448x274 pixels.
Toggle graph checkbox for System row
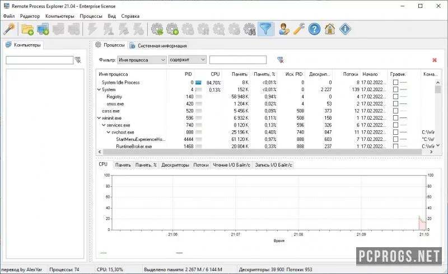coord(395,89)
